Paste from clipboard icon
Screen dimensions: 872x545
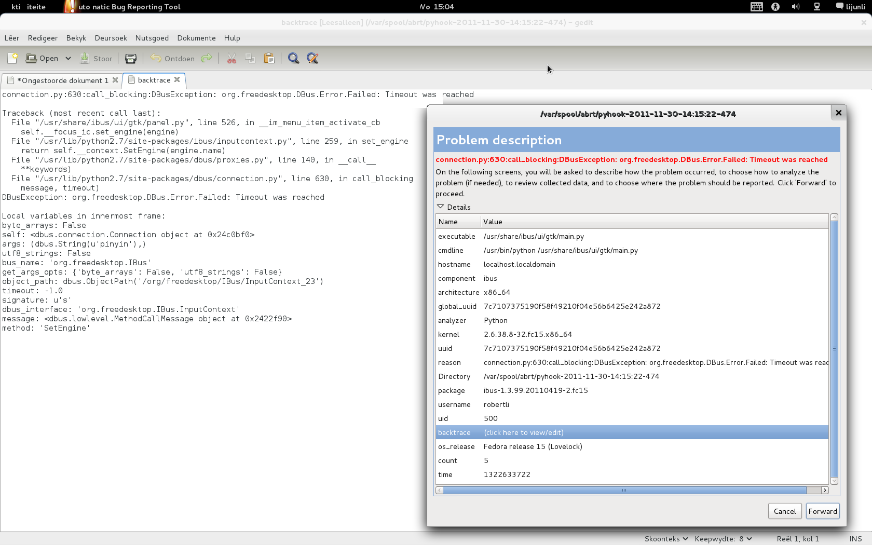pyautogui.click(x=269, y=58)
